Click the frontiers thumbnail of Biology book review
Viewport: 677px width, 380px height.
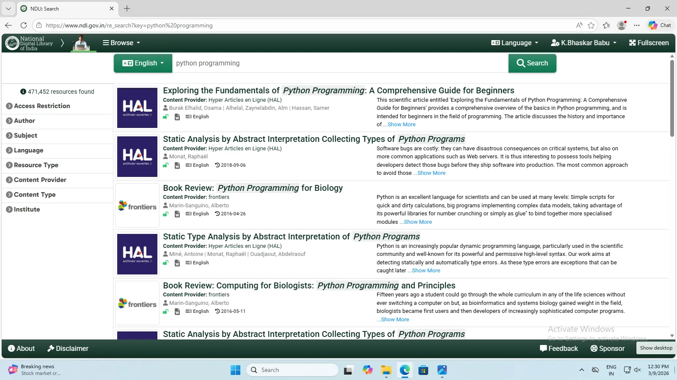coord(137,206)
